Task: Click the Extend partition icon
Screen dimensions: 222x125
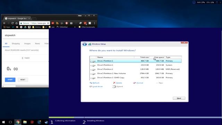Action: (114, 86)
